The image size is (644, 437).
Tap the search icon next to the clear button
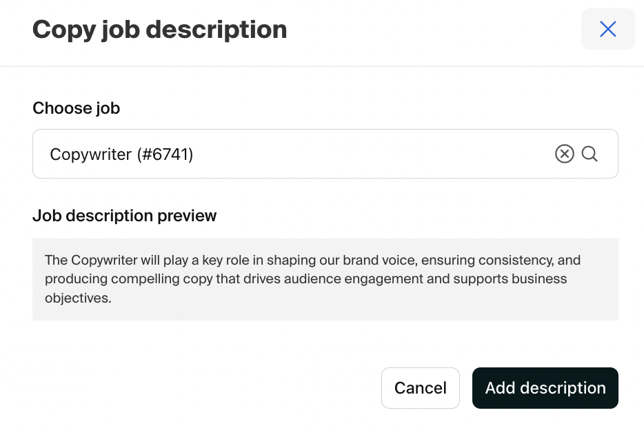click(x=590, y=154)
